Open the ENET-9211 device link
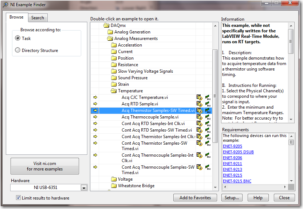Image resolution: width=303 pixels, height=209 pixels. tap(232, 164)
